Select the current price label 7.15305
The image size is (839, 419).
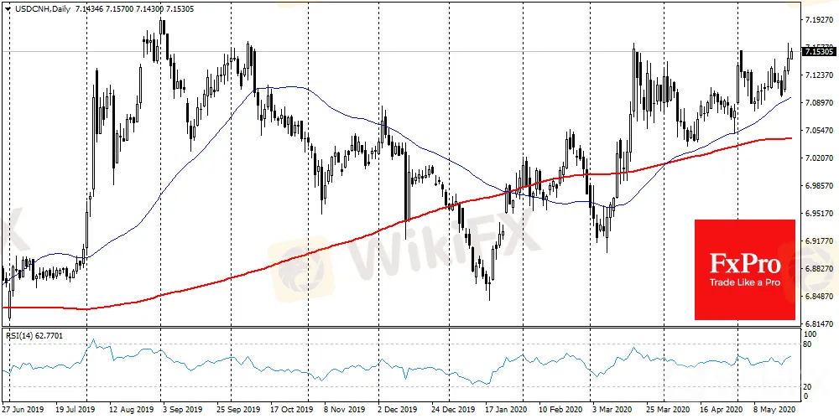point(821,52)
